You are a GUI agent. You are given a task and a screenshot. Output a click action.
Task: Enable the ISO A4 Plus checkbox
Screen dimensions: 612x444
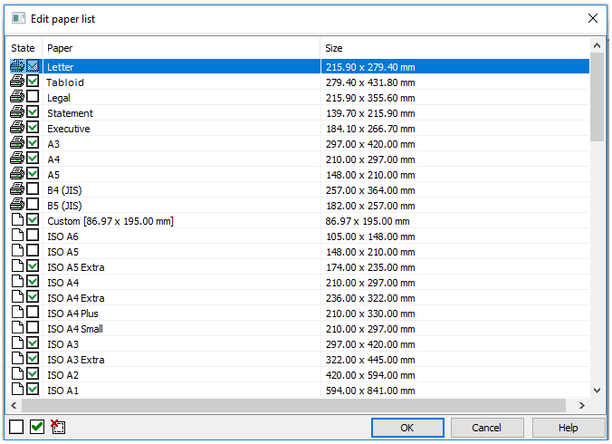tap(33, 312)
